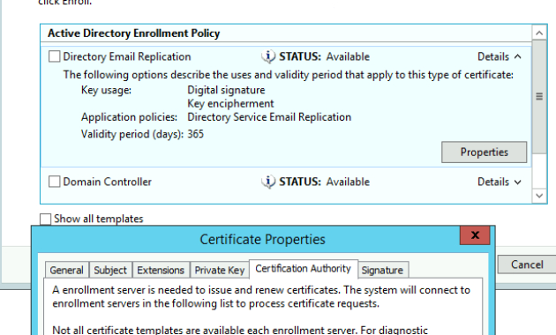Select the Certification Authority tab
This screenshot has width=556, height=335.
304,269
